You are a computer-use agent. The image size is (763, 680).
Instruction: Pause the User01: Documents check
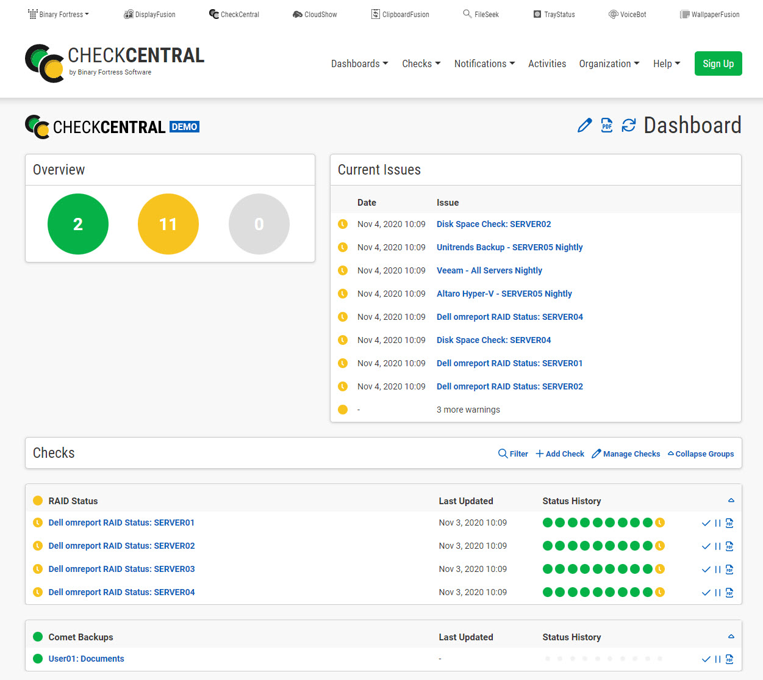pyautogui.click(x=718, y=659)
